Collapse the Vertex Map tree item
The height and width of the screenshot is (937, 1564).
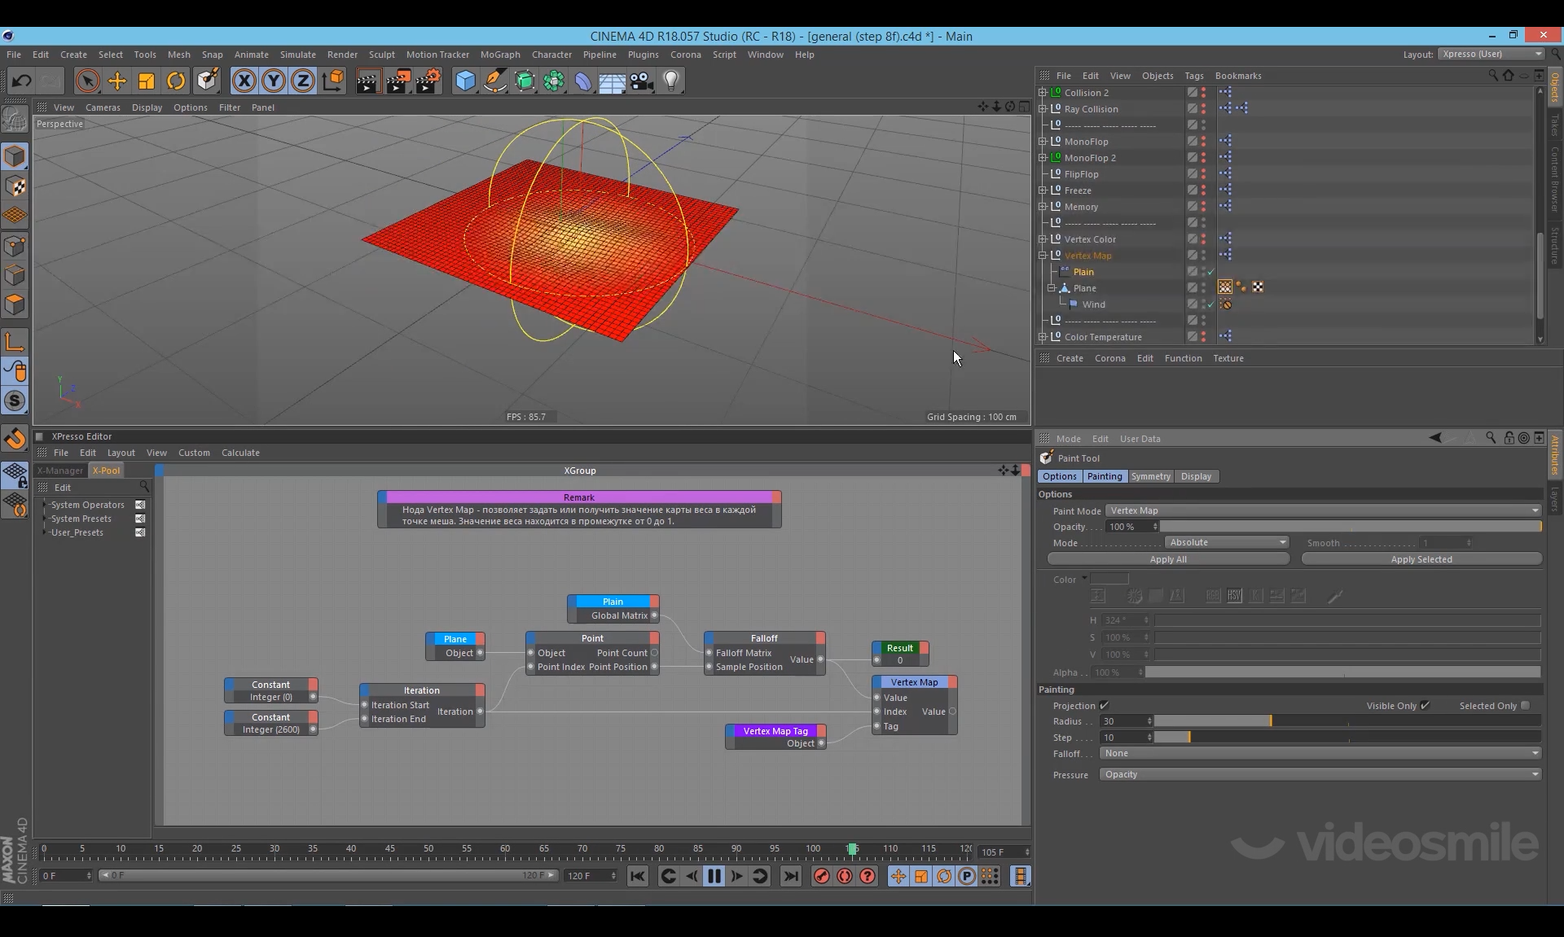pos(1043,256)
